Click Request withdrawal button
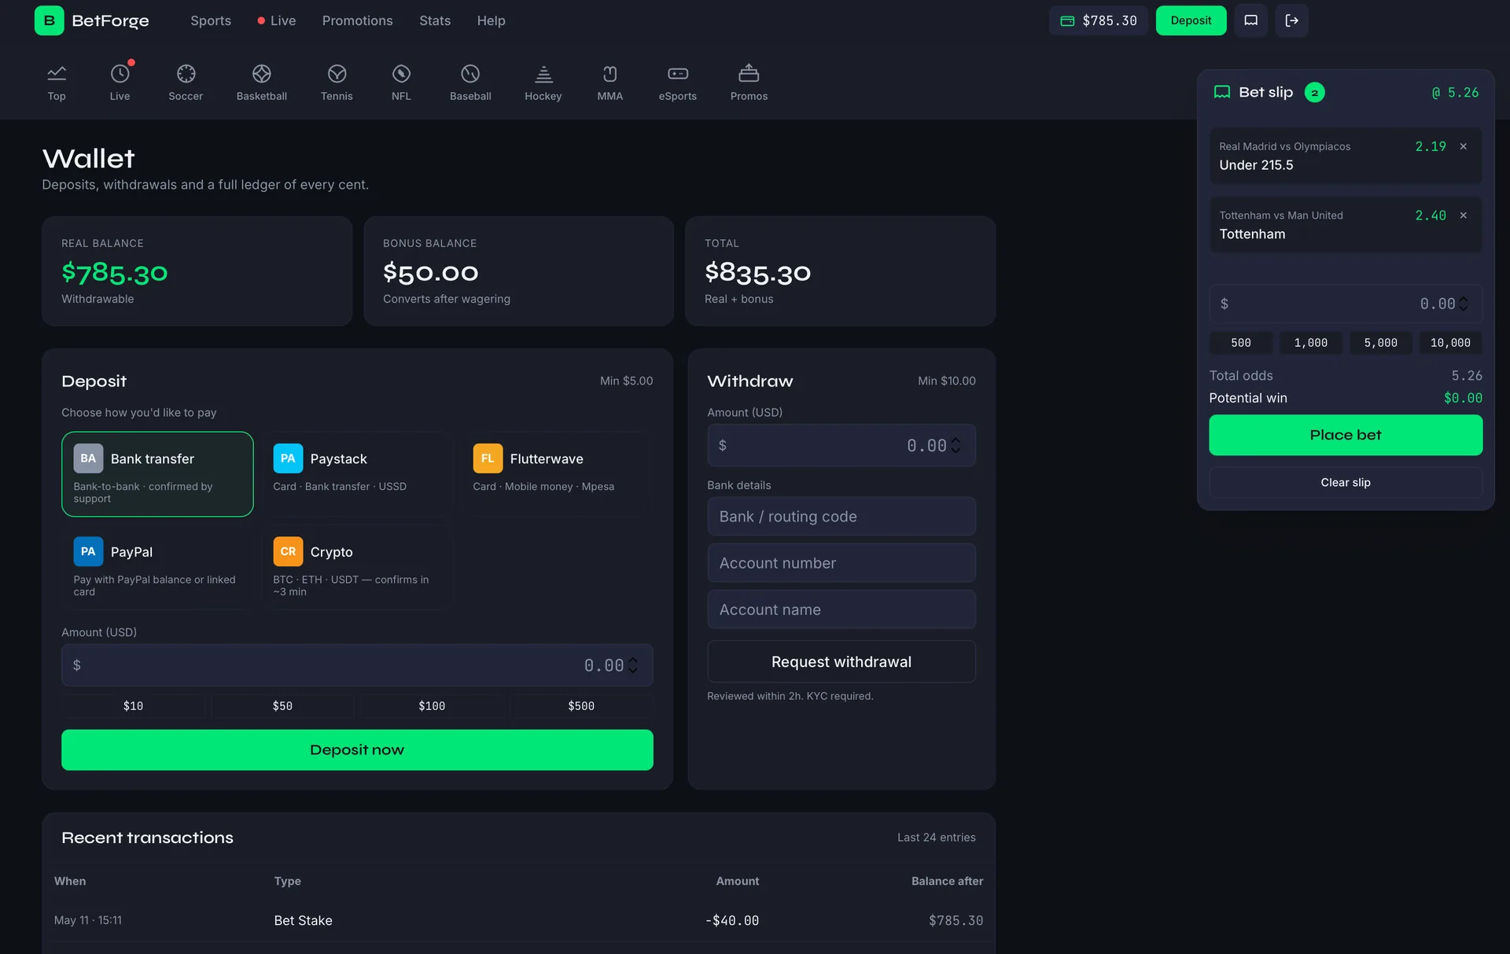 coord(841,661)
